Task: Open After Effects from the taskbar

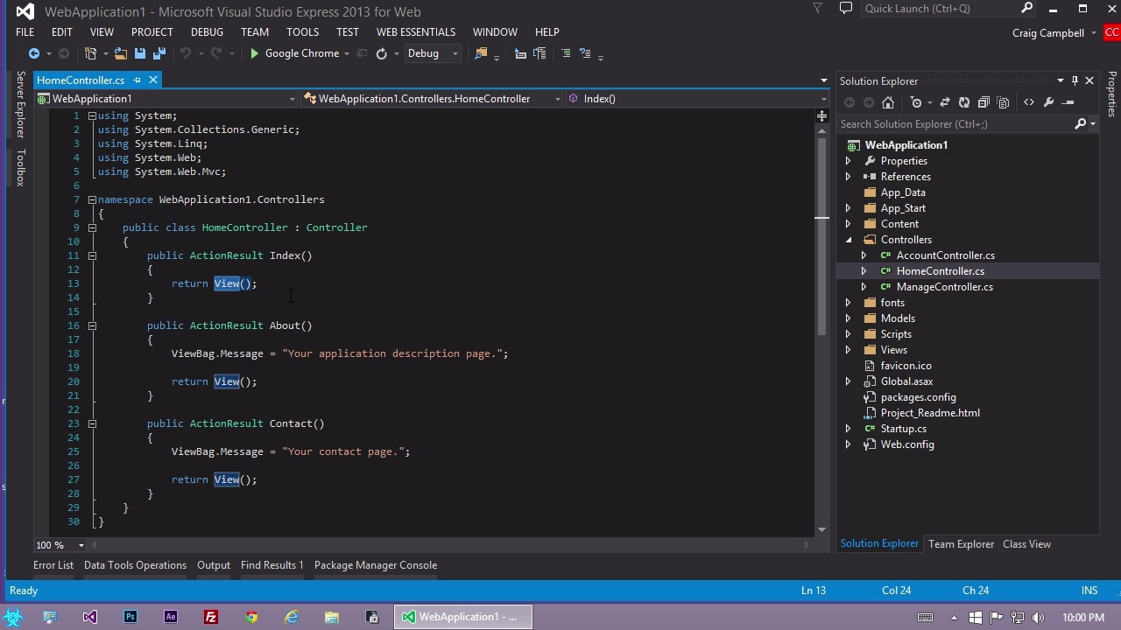Action: (x=170, y=617)
